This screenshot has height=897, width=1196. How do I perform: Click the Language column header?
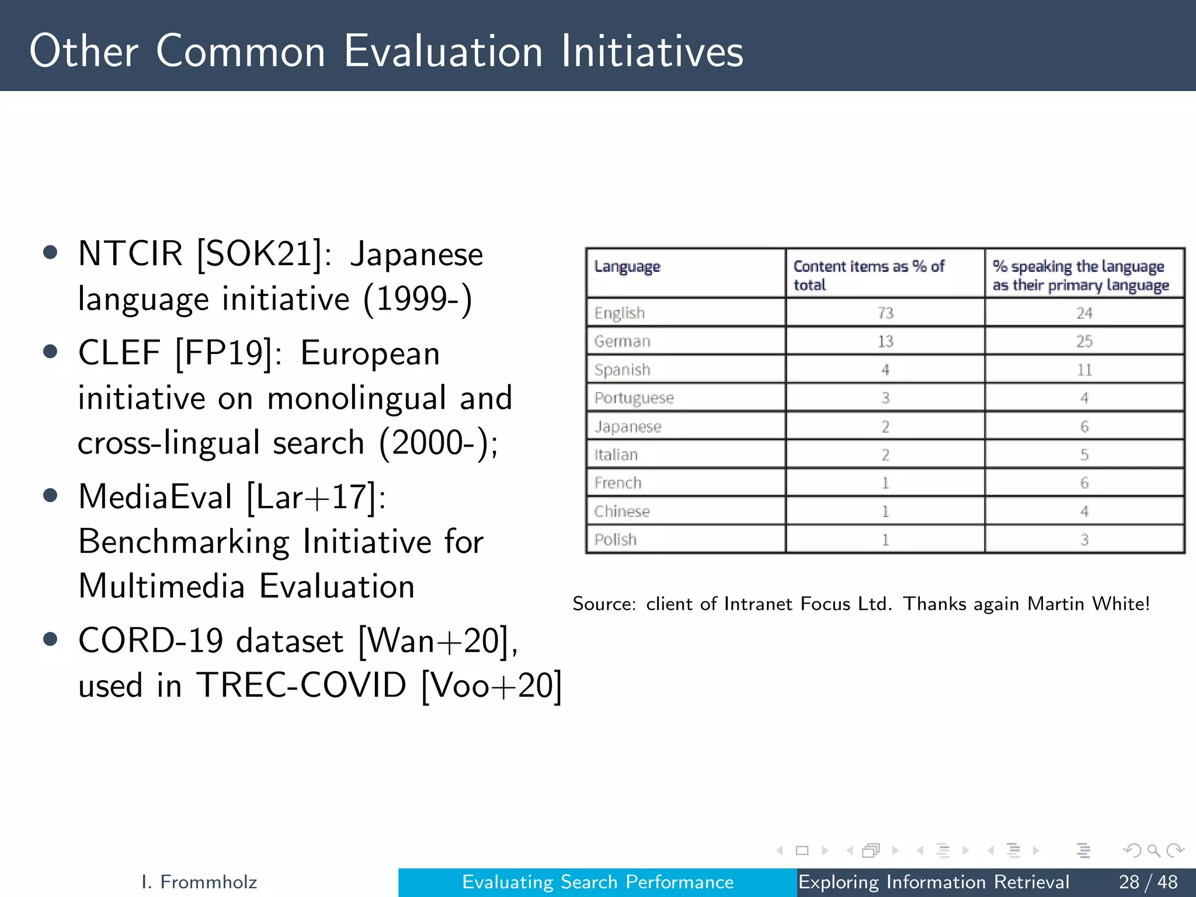pyautogui.click(x=627, y=267)
